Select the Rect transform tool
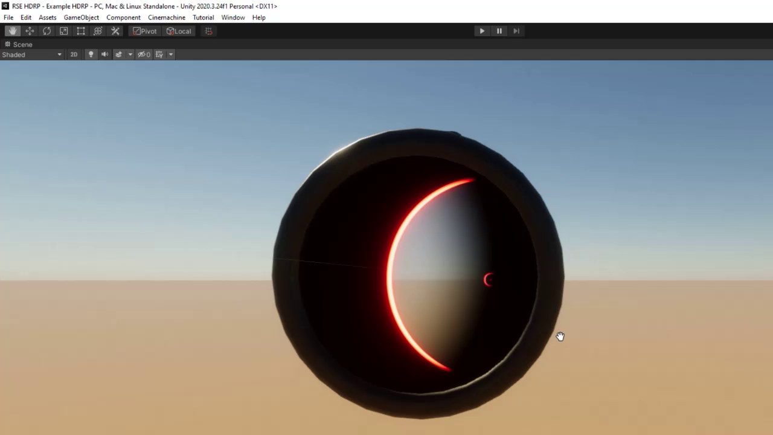 (80, 31)
